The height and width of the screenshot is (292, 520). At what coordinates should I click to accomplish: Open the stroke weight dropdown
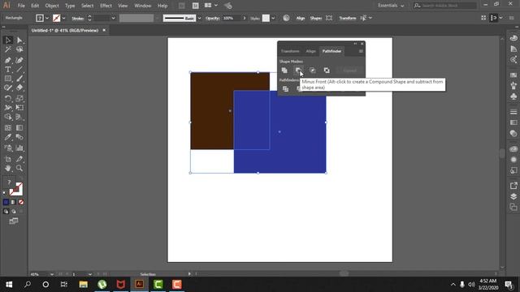pyautogui.click(x=113, y=18)
